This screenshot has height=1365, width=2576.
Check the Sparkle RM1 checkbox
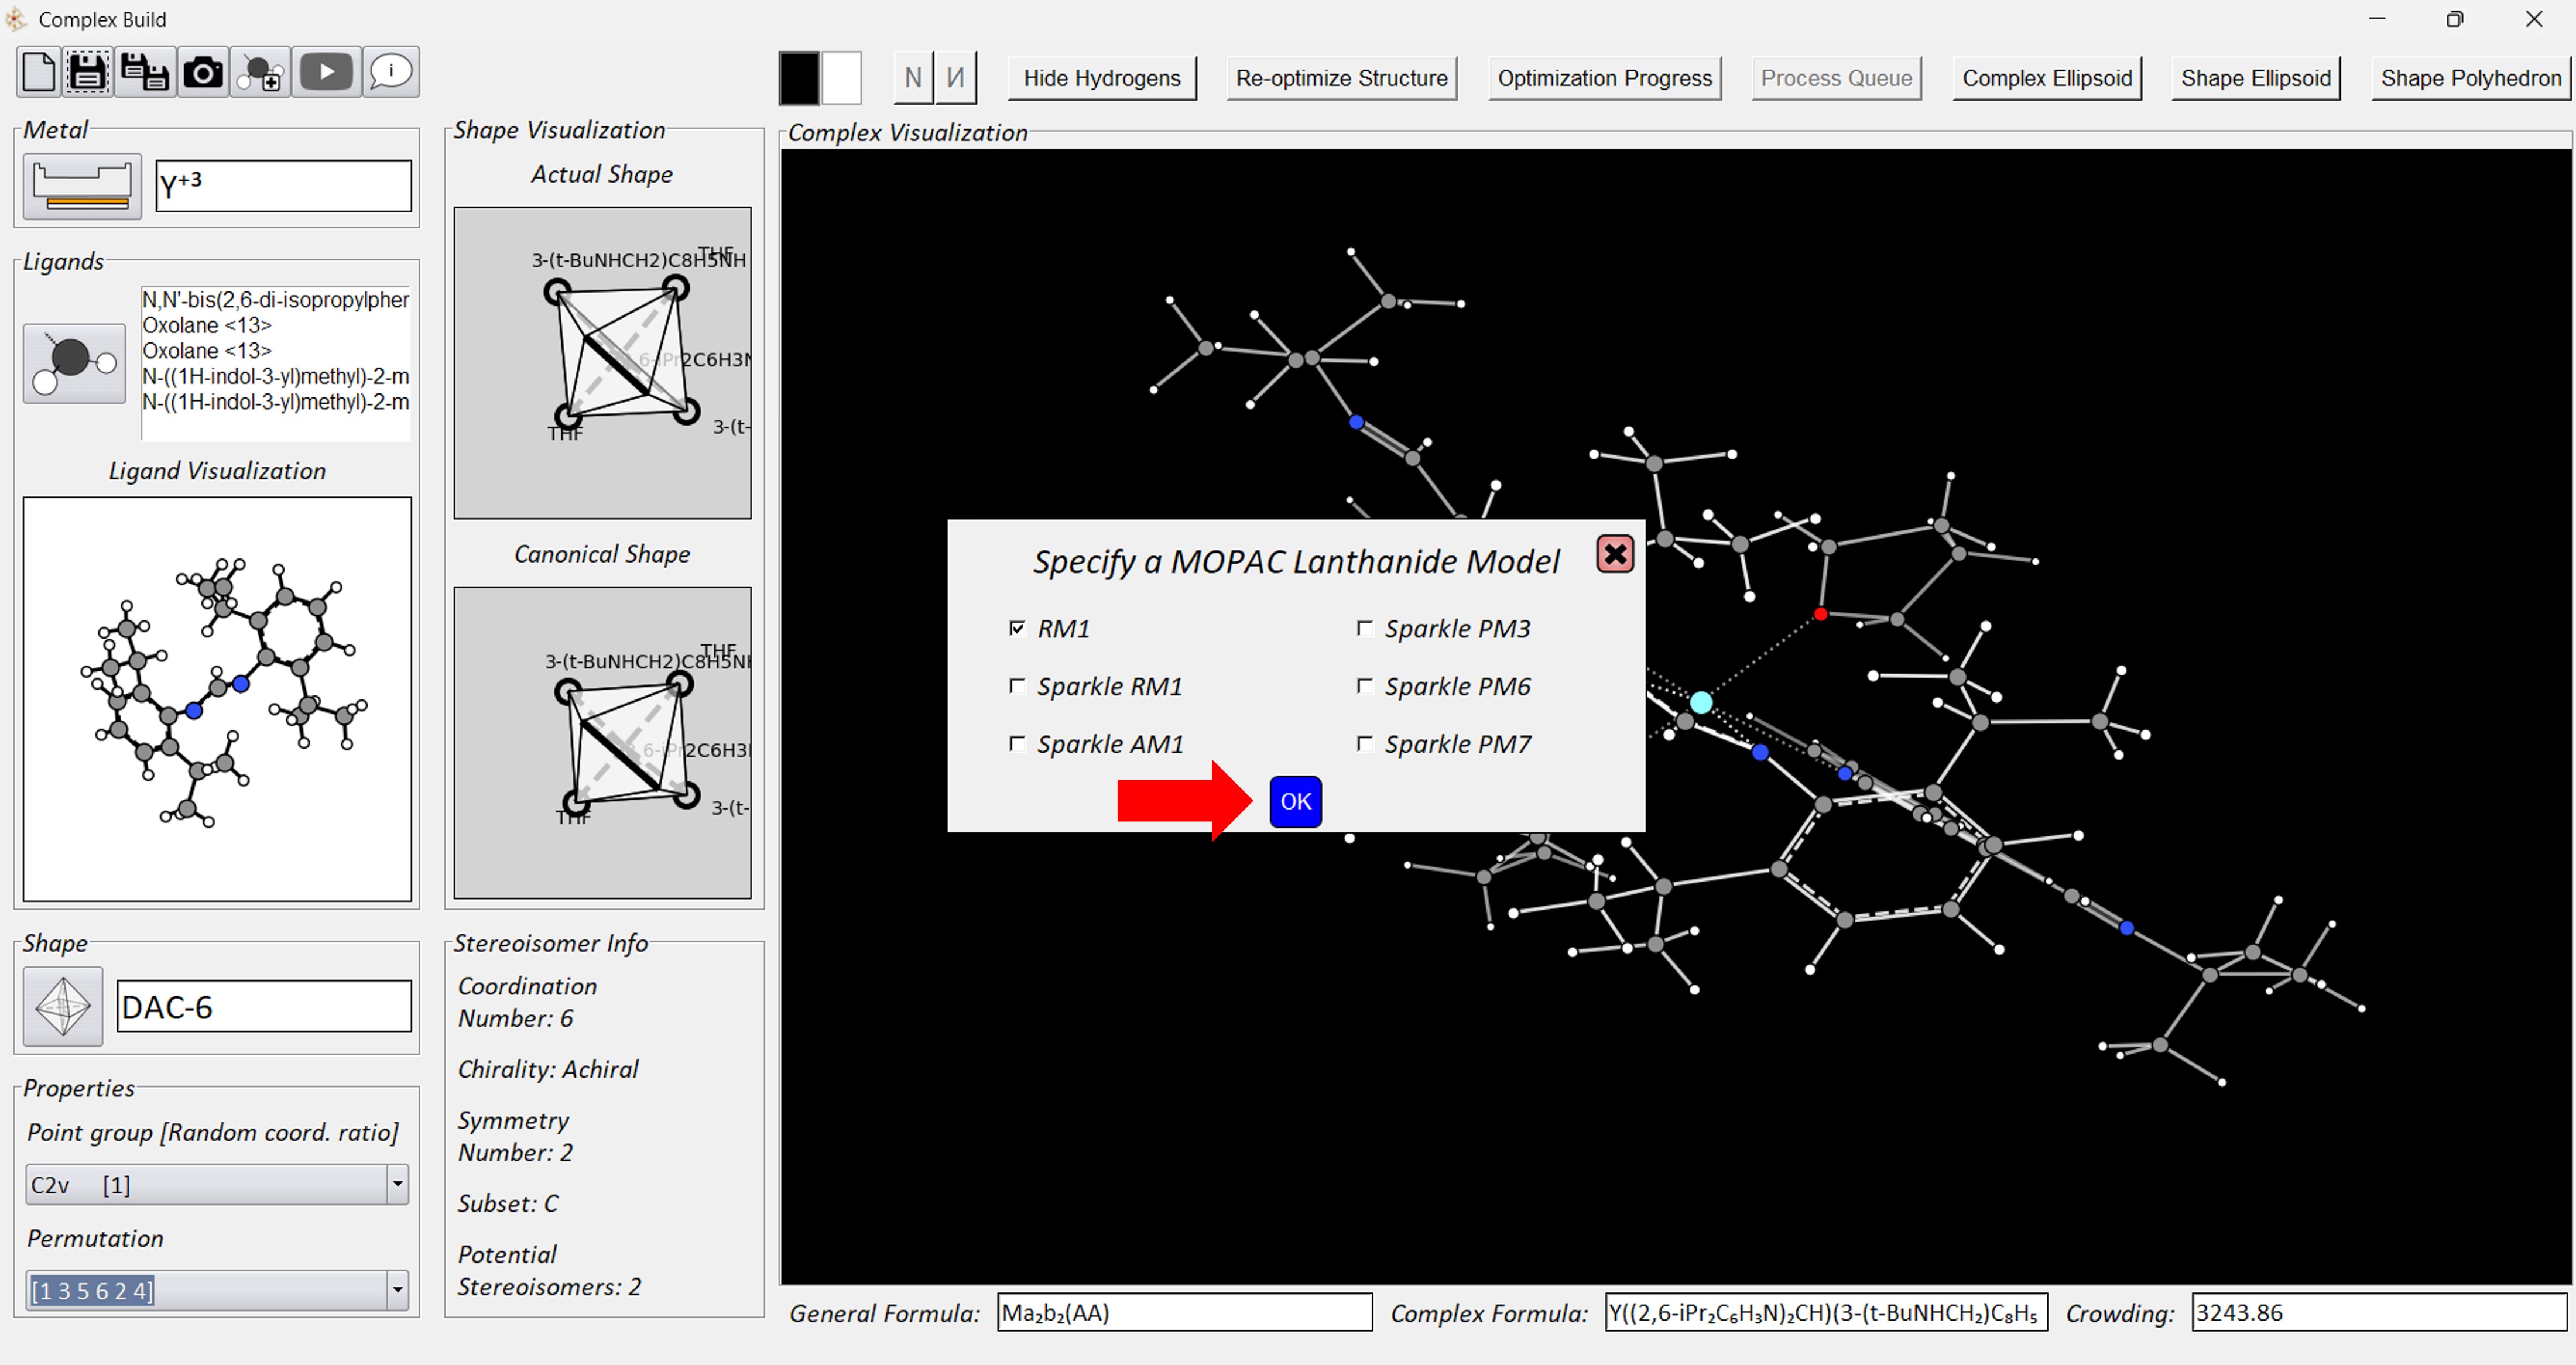(x=1017, y=686)
